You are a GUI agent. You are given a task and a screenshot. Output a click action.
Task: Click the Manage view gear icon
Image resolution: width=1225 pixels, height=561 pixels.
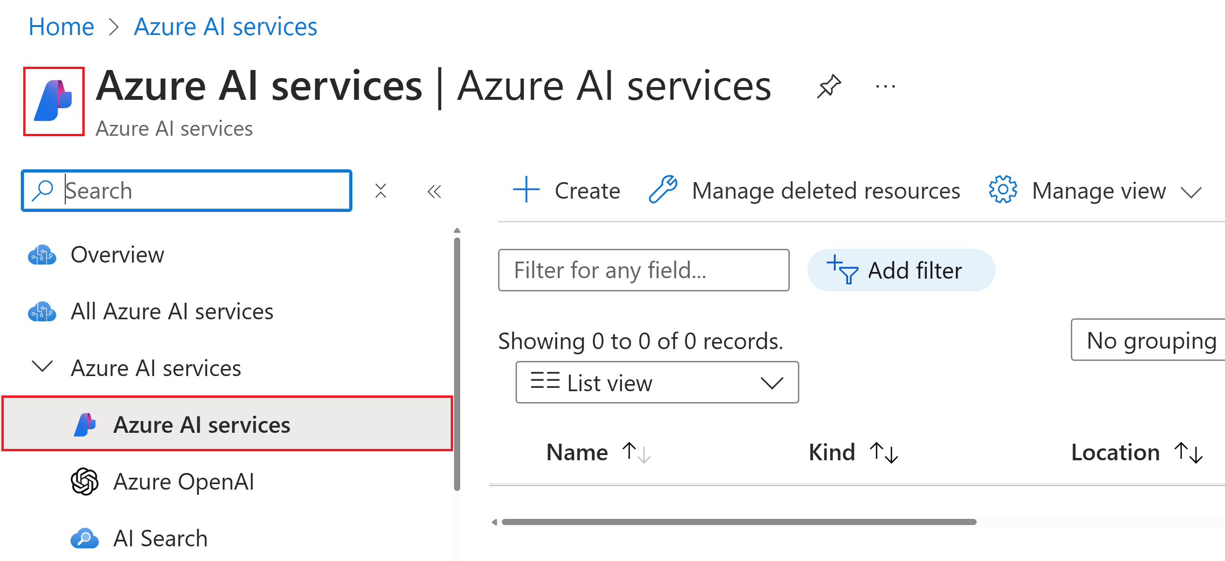click(x=1002, y=190)
